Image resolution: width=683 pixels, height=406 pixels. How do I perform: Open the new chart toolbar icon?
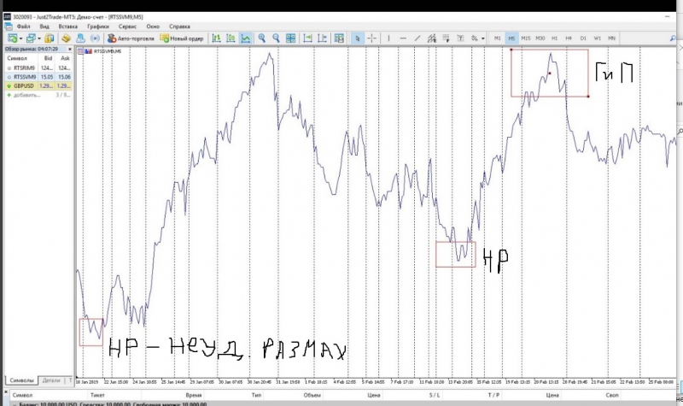tap(12, 38)
